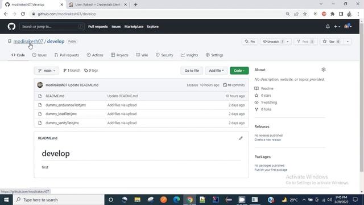Click Publish your first package link
This screenshot has width=364, height=205.
[271, 170]
